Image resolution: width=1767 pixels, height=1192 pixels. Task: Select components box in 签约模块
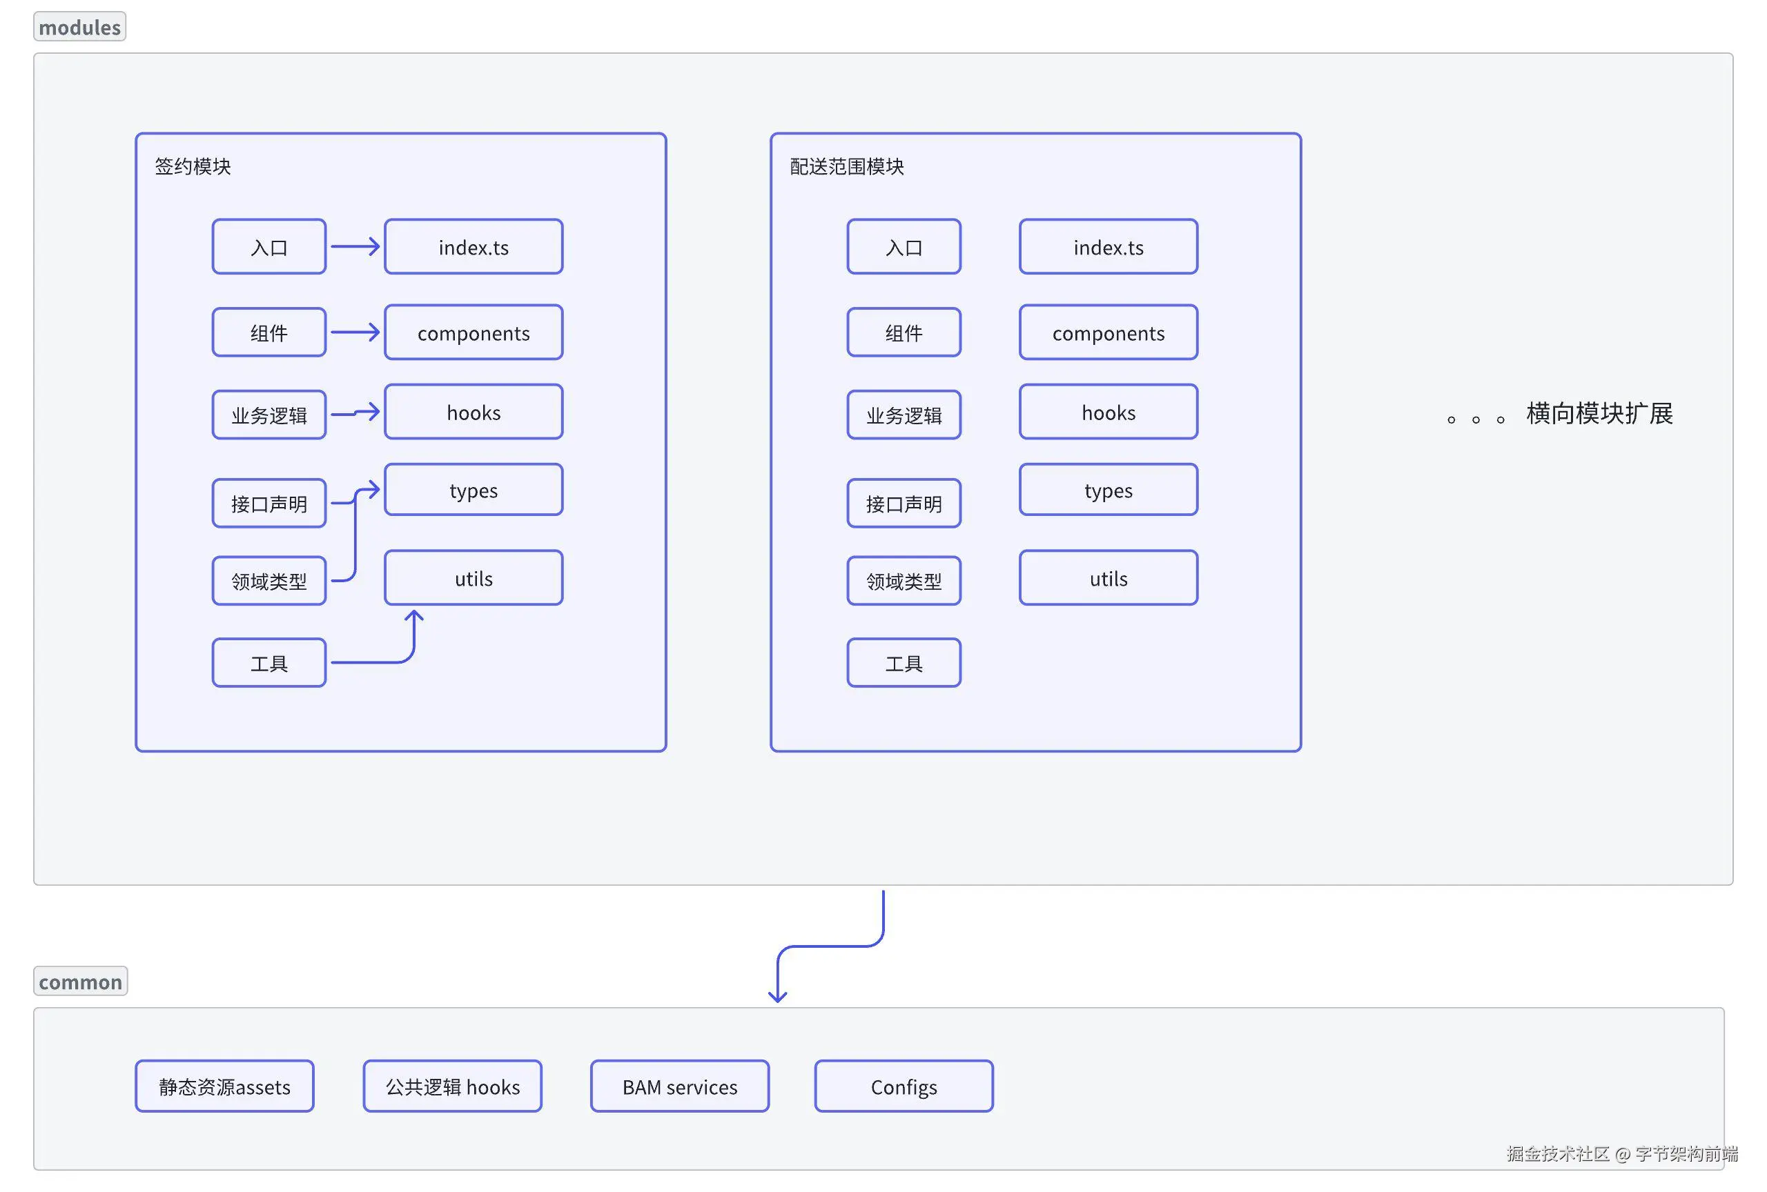click(x=473, y=332)
